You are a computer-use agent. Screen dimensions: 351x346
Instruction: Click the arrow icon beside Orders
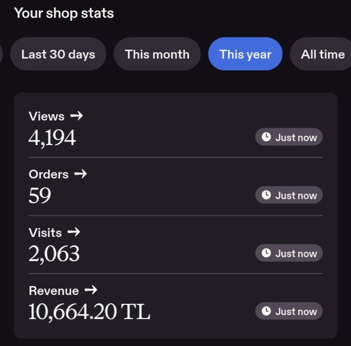(80, 174)
